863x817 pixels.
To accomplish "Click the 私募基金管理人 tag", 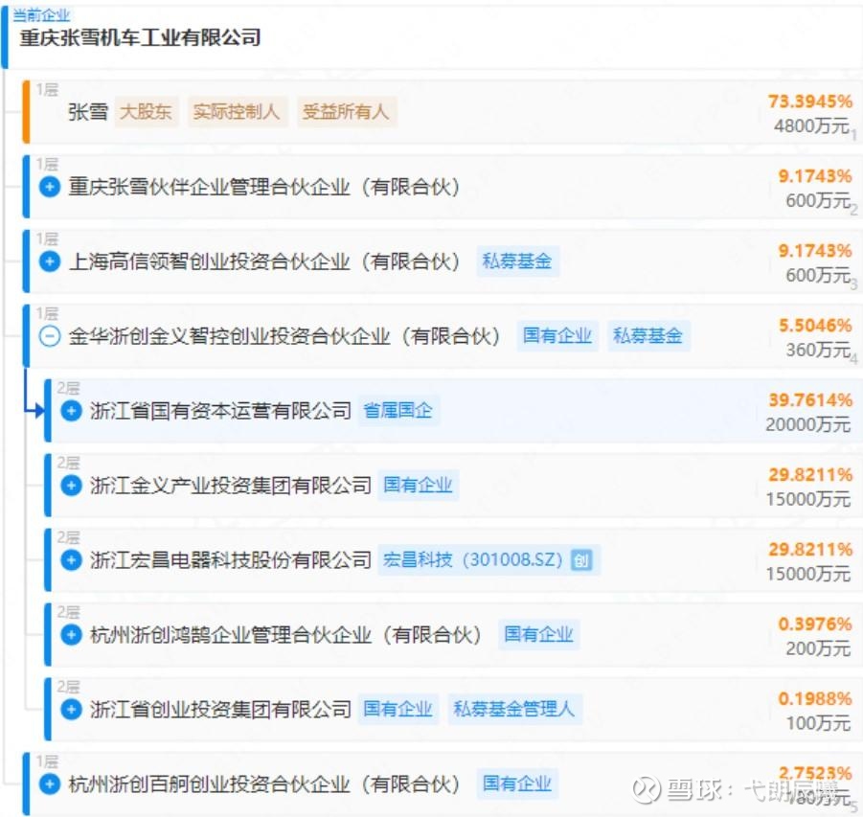I will (x=514, y=709).
